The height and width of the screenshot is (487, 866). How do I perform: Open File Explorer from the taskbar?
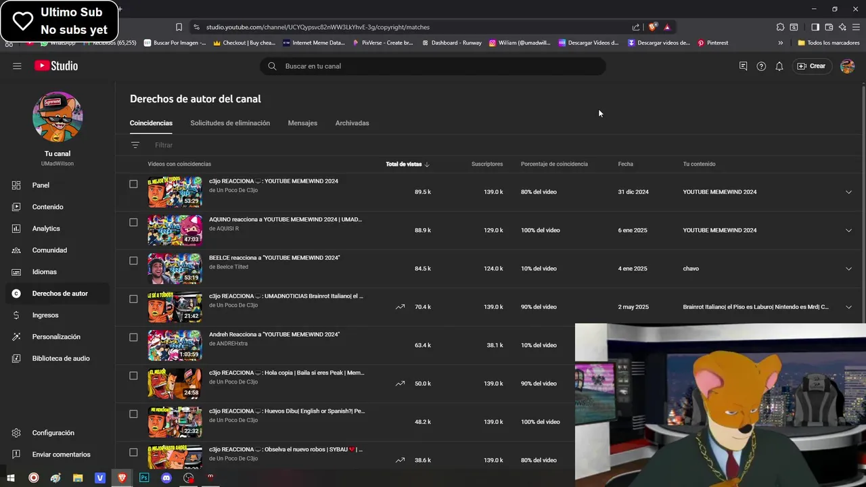pyautogui.click(x=78, y=478)
